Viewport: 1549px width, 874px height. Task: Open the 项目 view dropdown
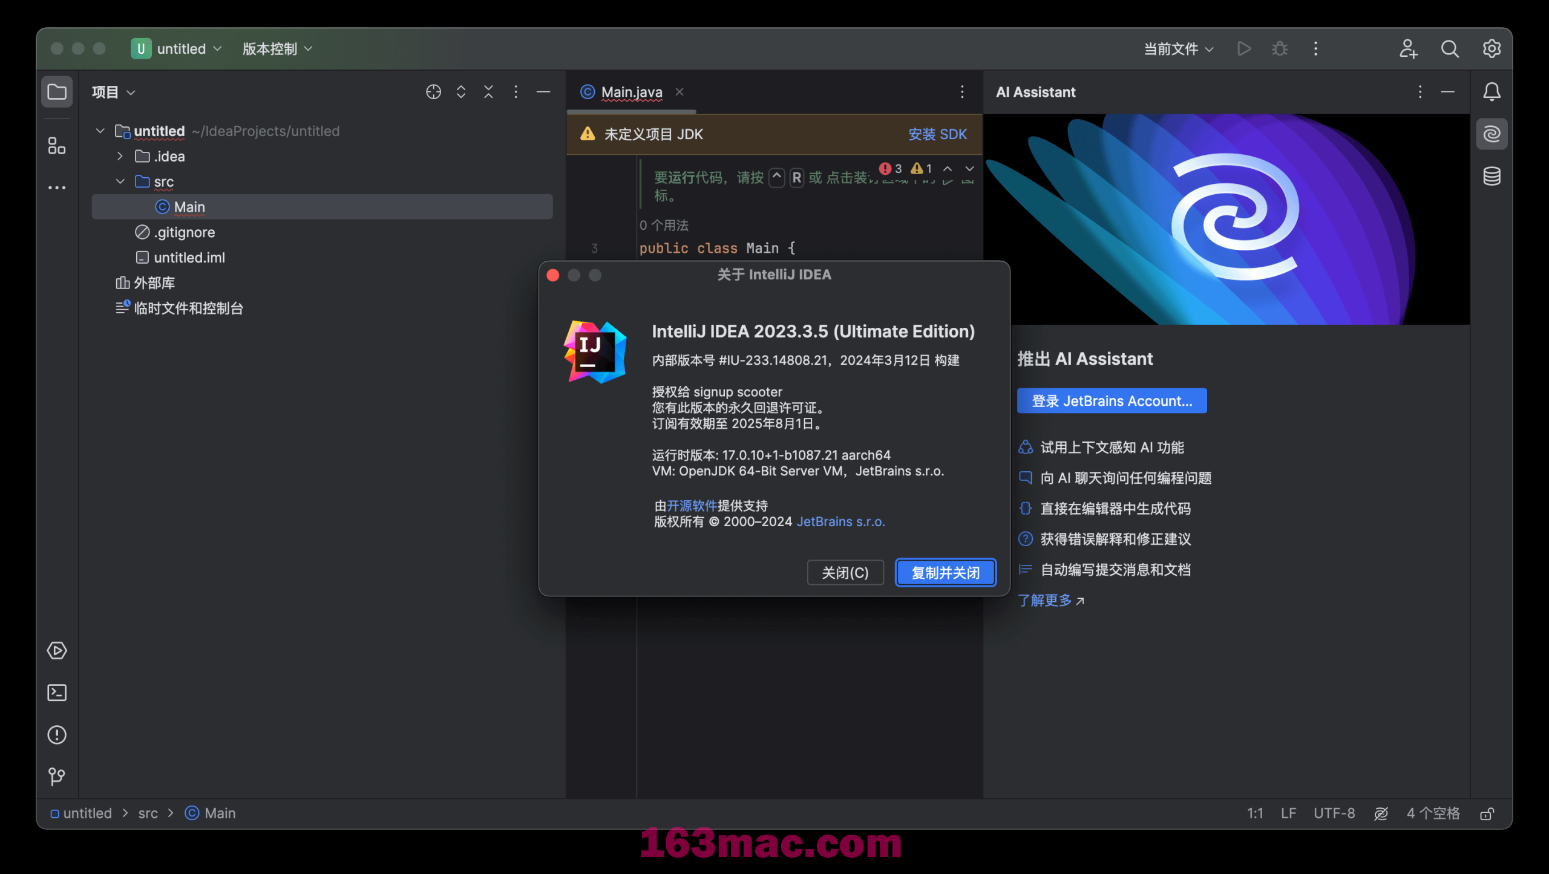click(113, 92)
